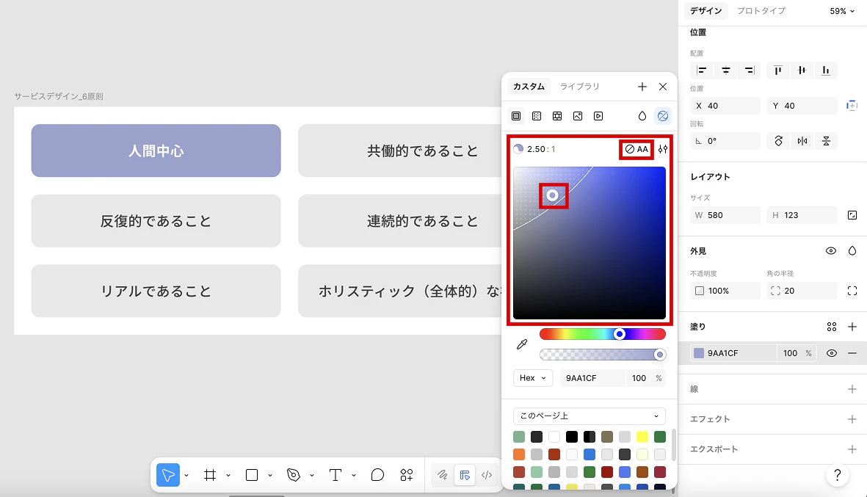
Task: Hide the 9AA1CF fill with eye icon
Action: pyautogui.click(x=832, y=353)
